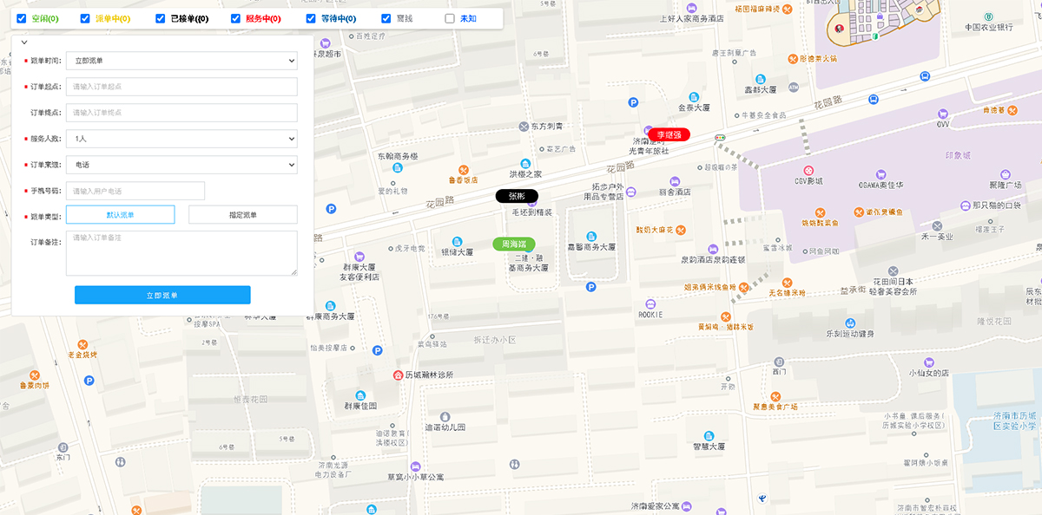
Task: Click the 周海瑞 green driver marker
Action: 513,244
